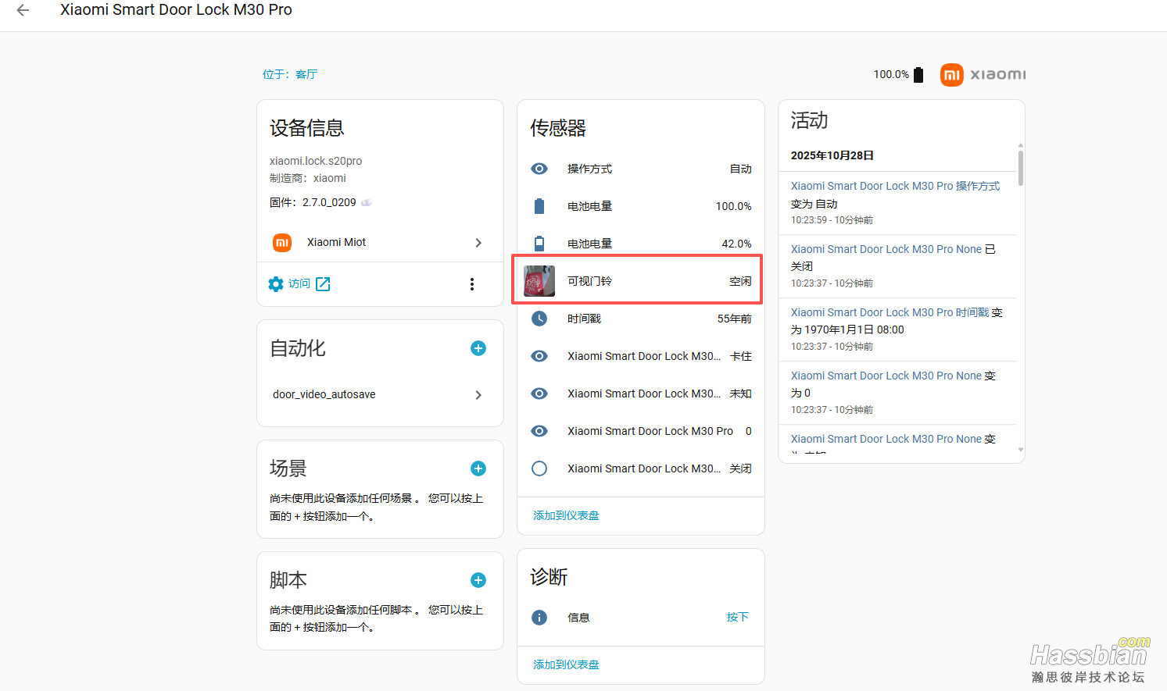This screenshot has height=691, width=1167.
Task: Click the Xiaomi Miot integration icon
Action: pyautogui.click(x=281, y=242)
